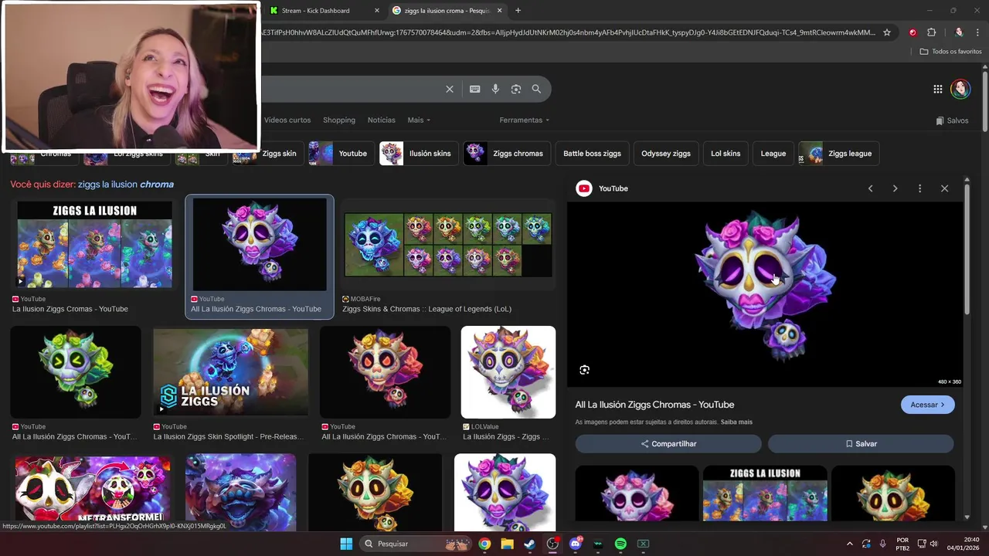The height and width of the screenshot is (556, 989).
Task: Click the Compartilhar button
Action: tap(668, 444)
